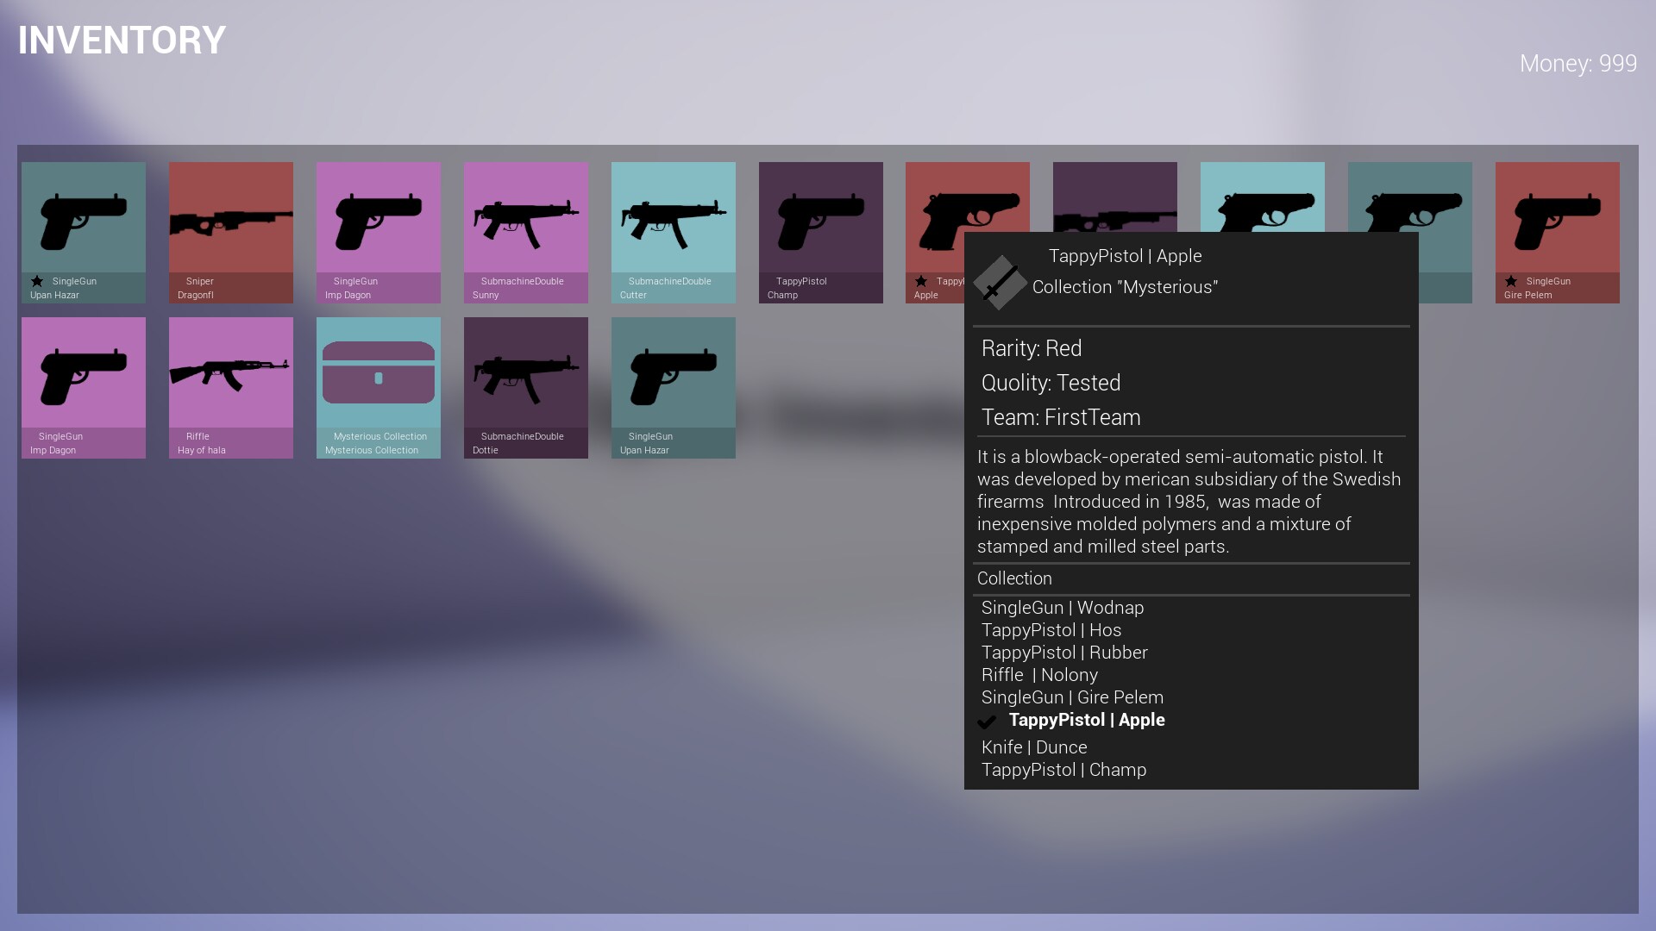Select the Riffle Hay of hala rifle icon
The height and width of the screenshot is (931, 1656).
point(230,375)
